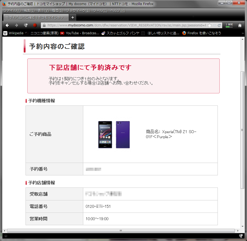
Task: Click the padlock site identity icon
Action: tap(44, 25)
